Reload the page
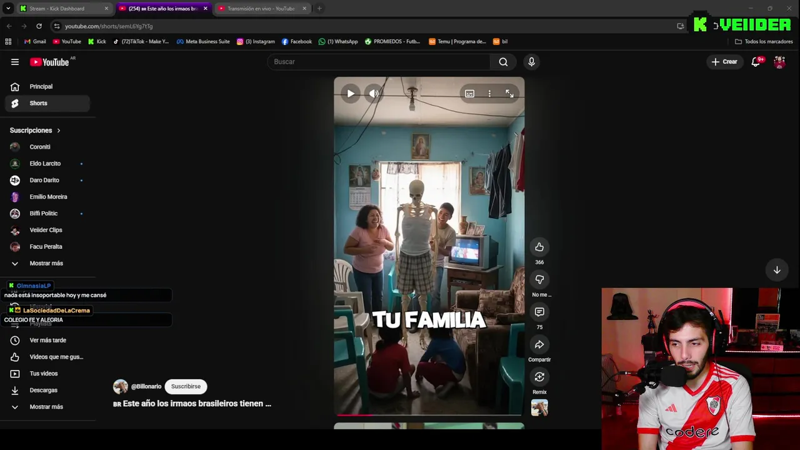 (x=39, y=26)
